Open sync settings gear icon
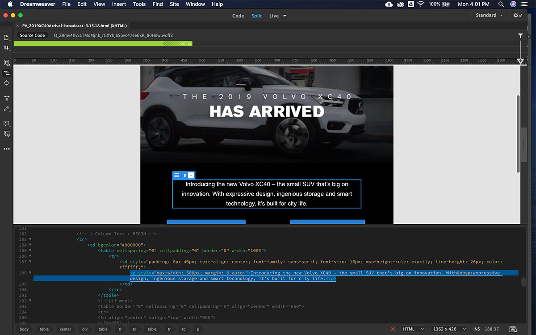 coord(518,15)
